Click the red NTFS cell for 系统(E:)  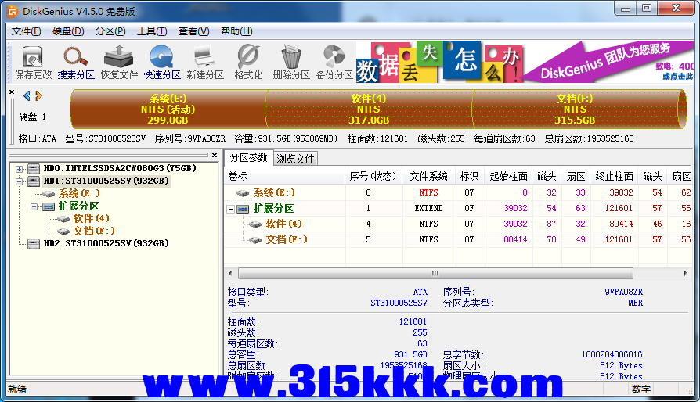point(428,193)
